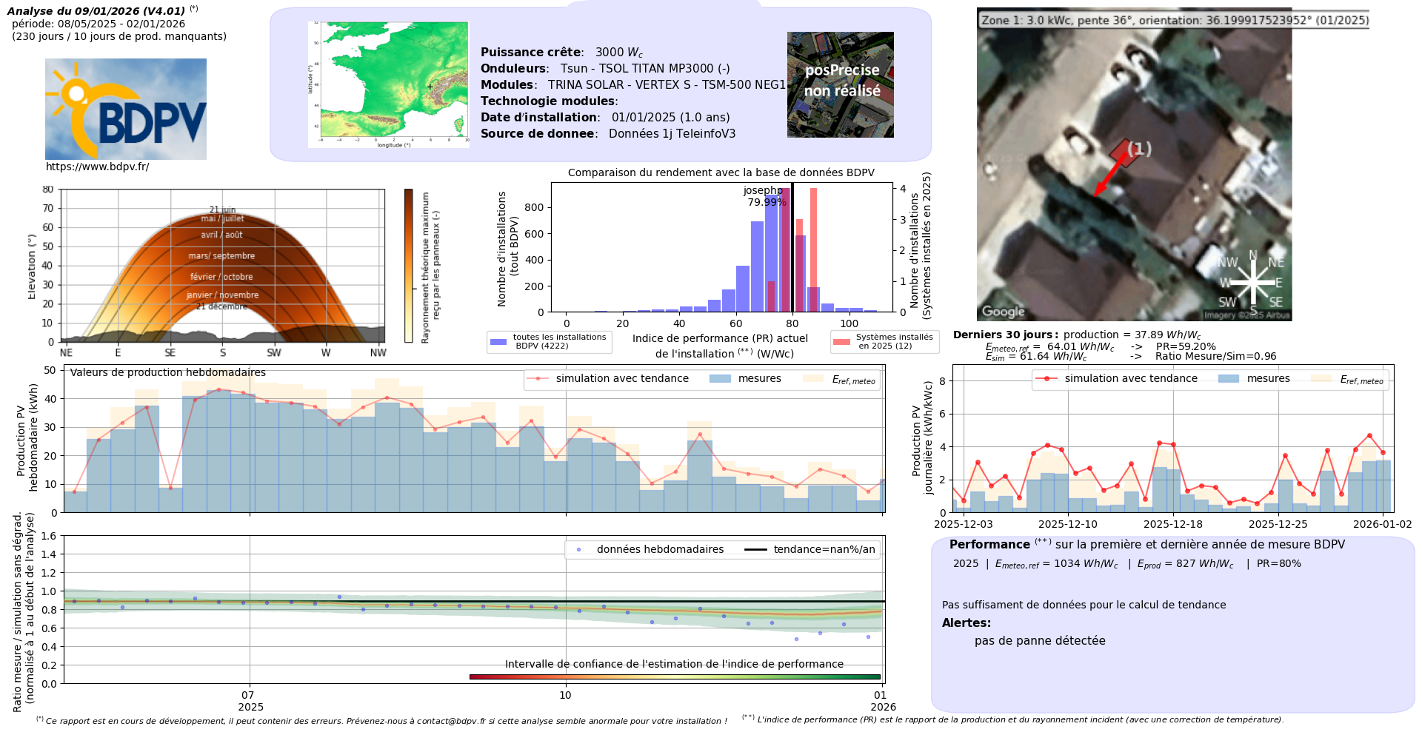
Task: Click 'Source de donnee: Données 1j TeleinfoV3'
Action: [608, 133]
